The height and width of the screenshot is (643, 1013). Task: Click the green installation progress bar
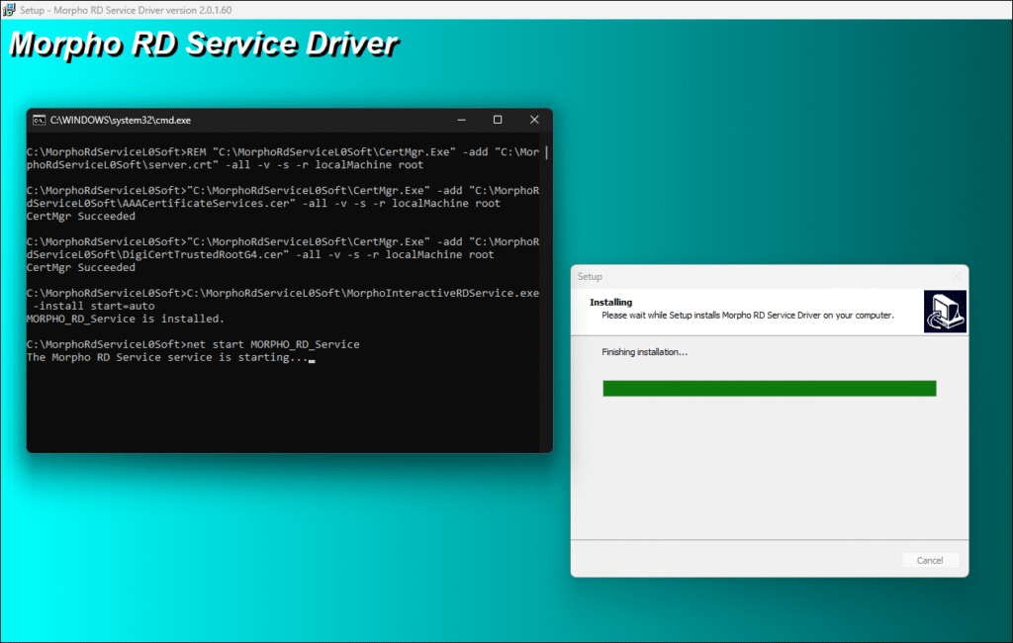(769, 389)
